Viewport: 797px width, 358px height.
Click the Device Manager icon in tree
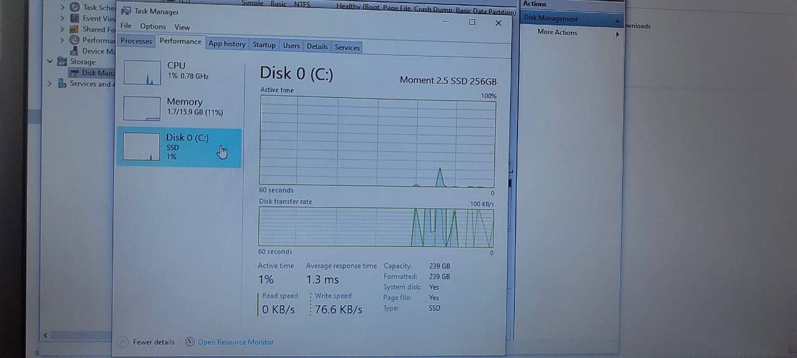(x=75, y=51)
